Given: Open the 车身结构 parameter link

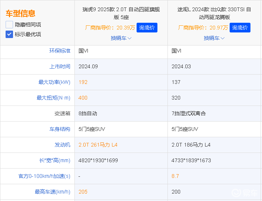Looking at the screenshot, I should click(x=60, y=129).
